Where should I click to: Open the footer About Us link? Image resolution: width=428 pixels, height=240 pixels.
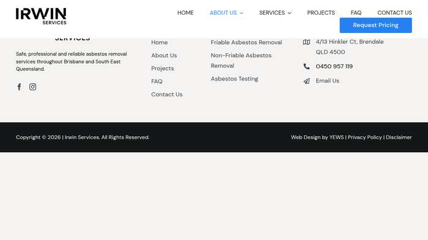(164, 56)
